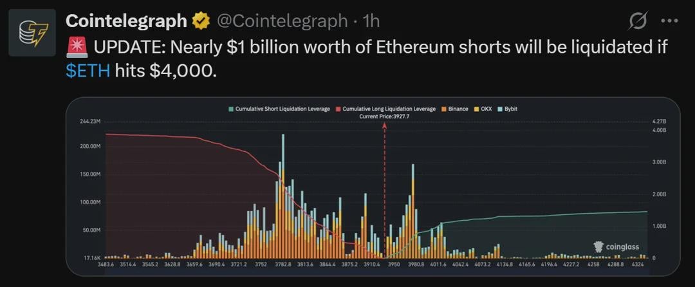Open the 1h timestamp link
This screenshot has width=695, height=287.
click(x=371, y=21)
